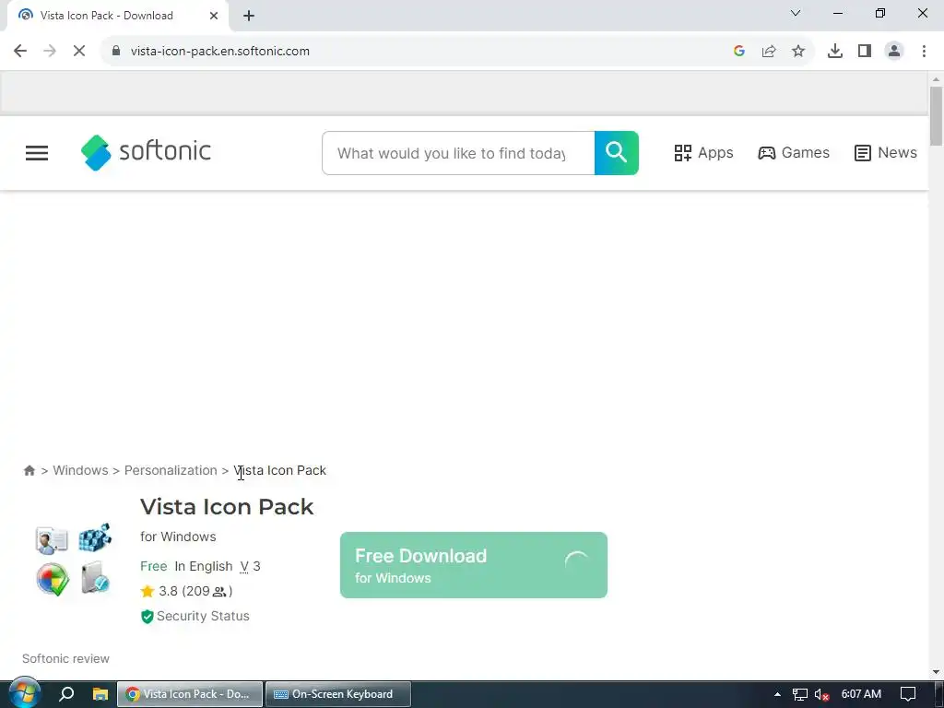Go back to the previous page
This screenshot has width=944, height=708.
(x=20, y=52)
